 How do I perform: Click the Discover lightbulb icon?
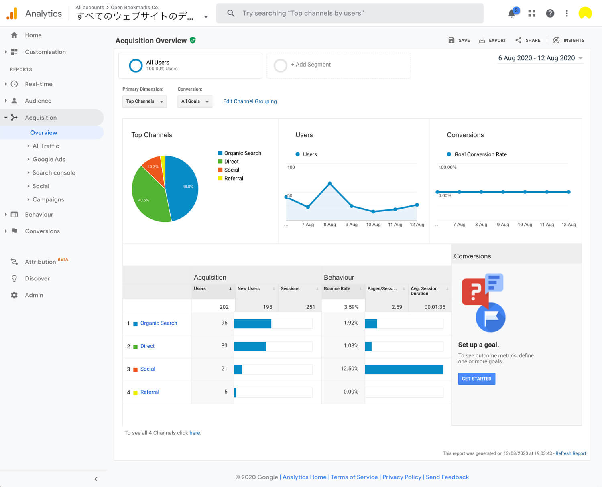click(x=14, y=278)
